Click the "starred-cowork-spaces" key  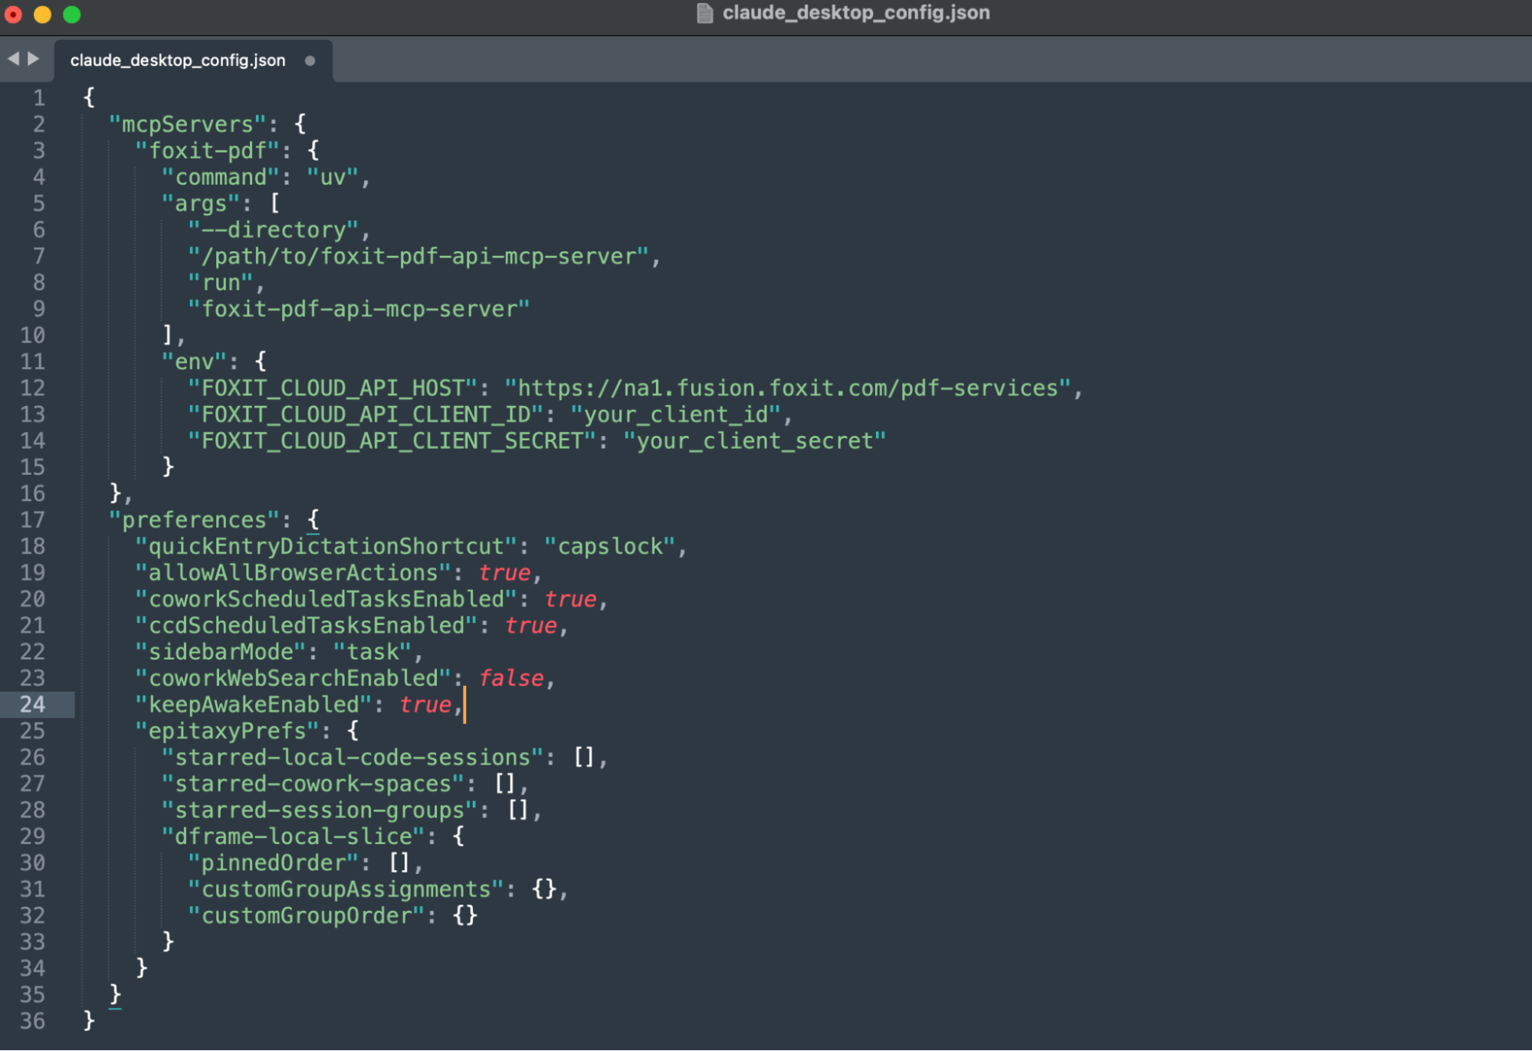313,784
